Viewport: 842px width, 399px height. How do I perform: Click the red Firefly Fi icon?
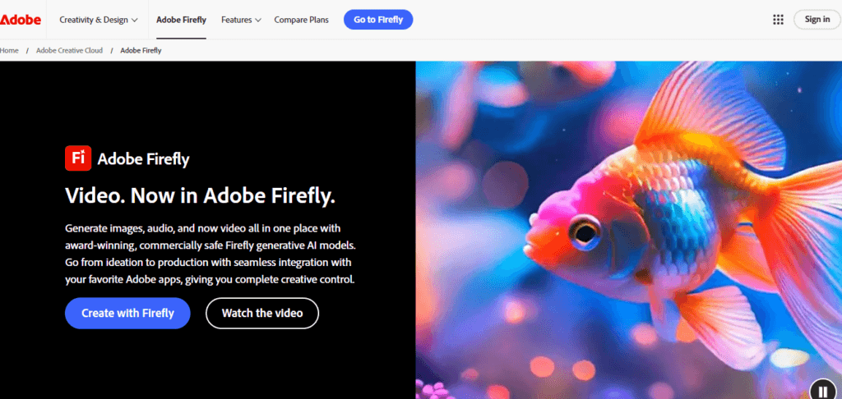[78, 158]
